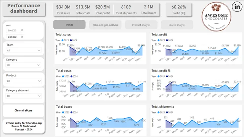This screenshot has height=137, width=244.
Task: Click the $2.83M label in Total sales chart
Action: pyautogui.click(x=71, y=45)
